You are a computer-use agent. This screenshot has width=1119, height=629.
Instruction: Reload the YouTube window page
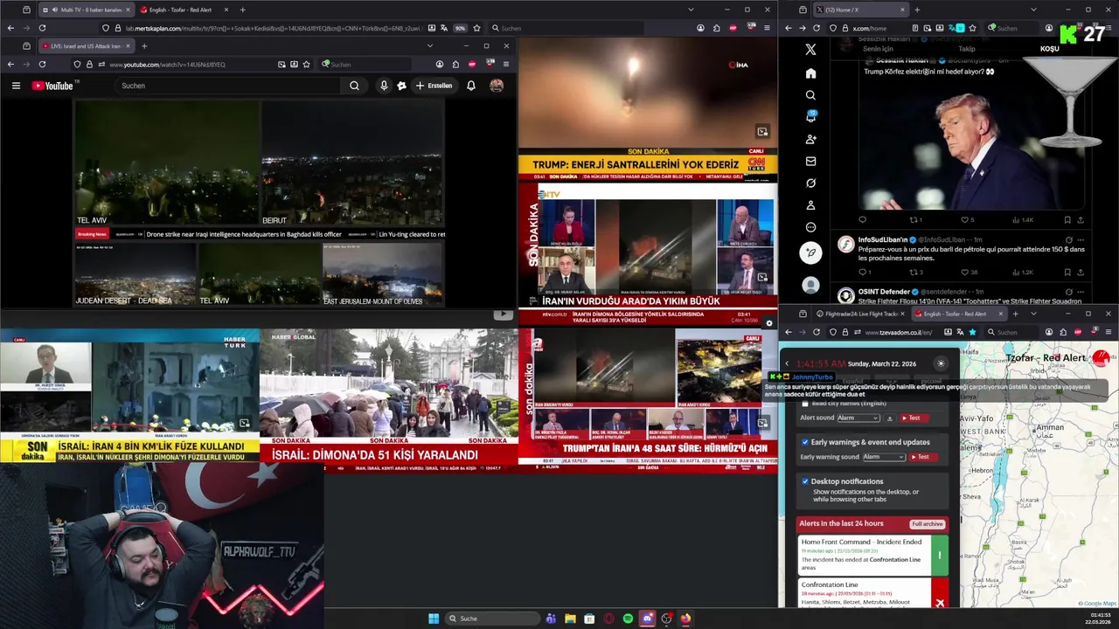click(42, 65)
